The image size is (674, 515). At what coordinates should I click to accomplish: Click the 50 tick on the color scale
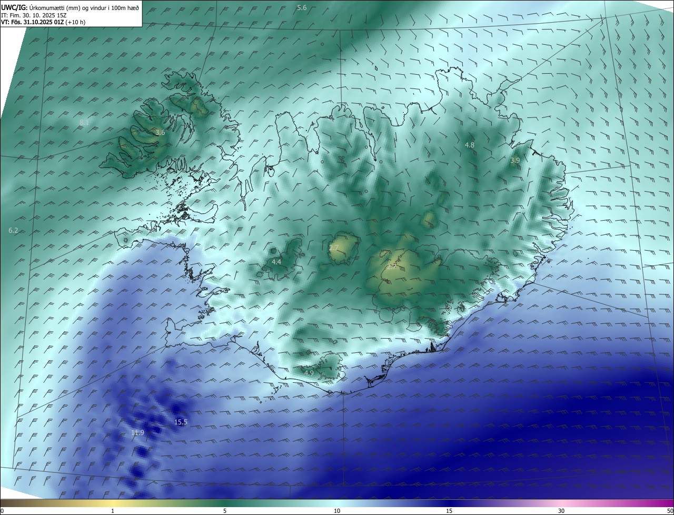point(669,511)
